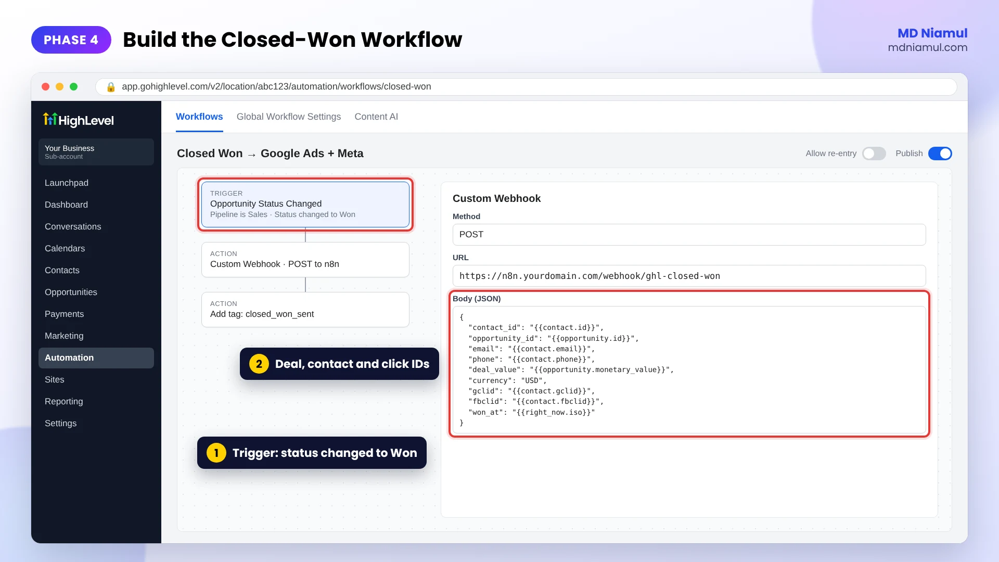Click the padlock icon in the address bar

pyautogui.click(x=110, y=87)
